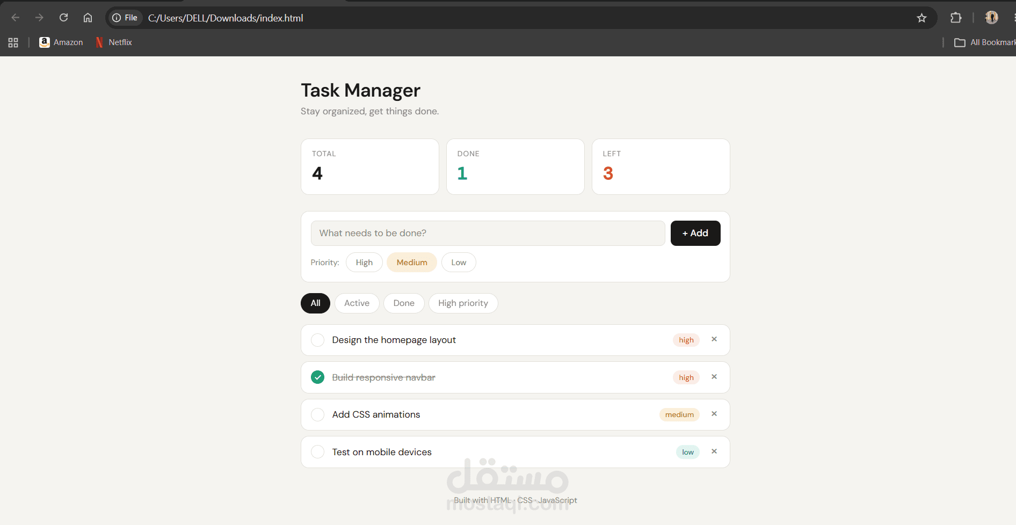The width and height of the screenshot is (1016, 525).
Task: Click the medium priority badge
Action: 679,415
